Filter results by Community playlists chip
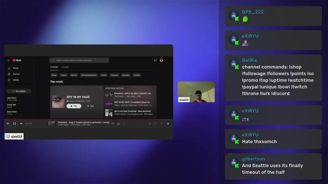This screenshot has height=184, width=328. [x=89, y=75]
